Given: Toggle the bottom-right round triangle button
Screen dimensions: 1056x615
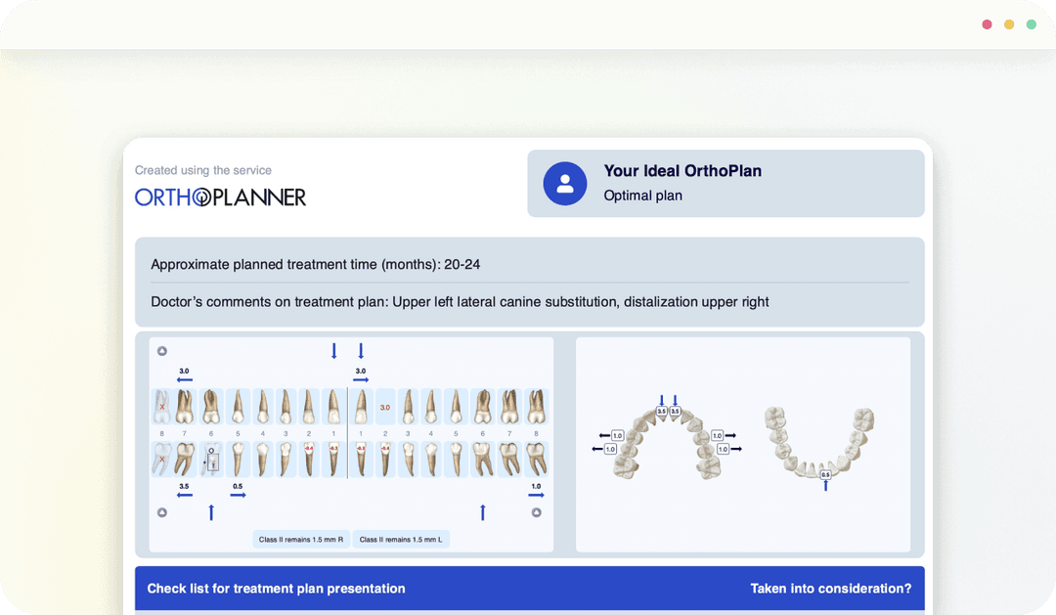Looking at the screenshot, I should [x=536, y=511].
